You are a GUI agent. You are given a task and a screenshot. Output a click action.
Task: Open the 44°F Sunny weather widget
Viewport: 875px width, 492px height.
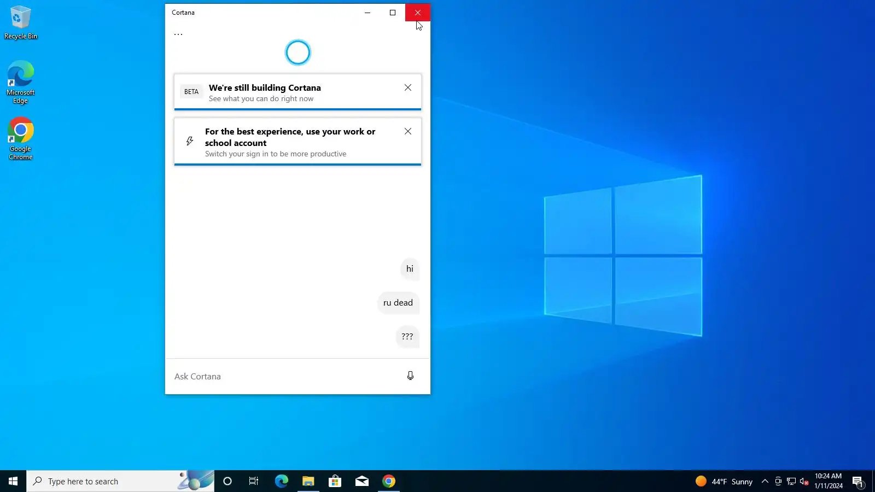click(724, 481)
